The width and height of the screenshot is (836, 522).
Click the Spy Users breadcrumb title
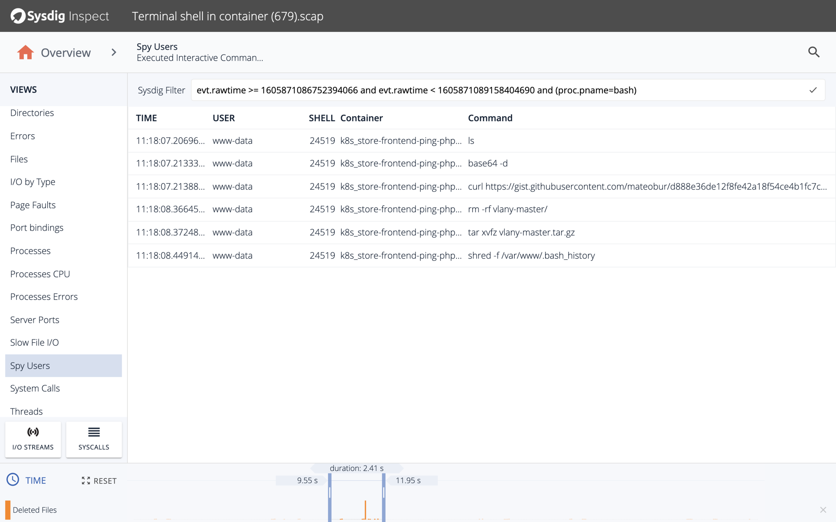157,46
